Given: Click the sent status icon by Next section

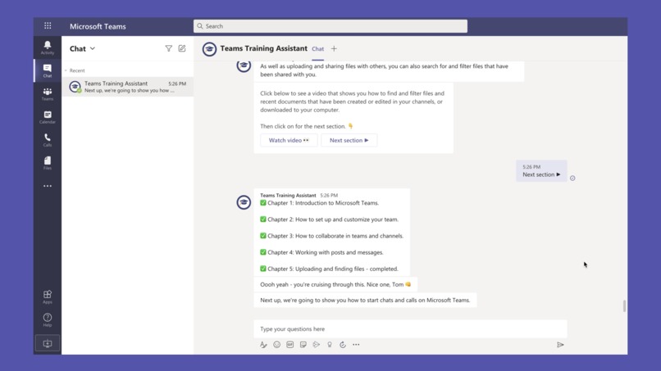Looking at the screenshot, I should point(572,179).
